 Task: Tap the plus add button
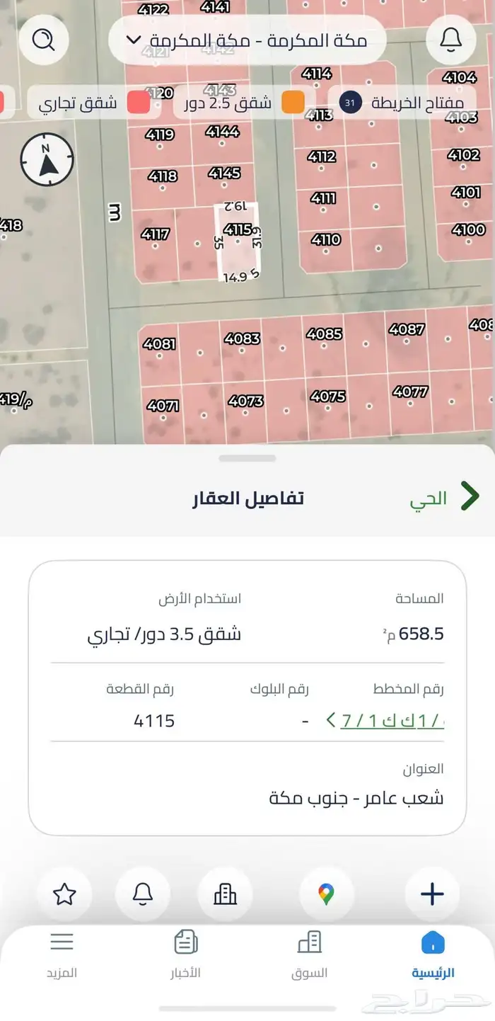click(x=432, y=894)
